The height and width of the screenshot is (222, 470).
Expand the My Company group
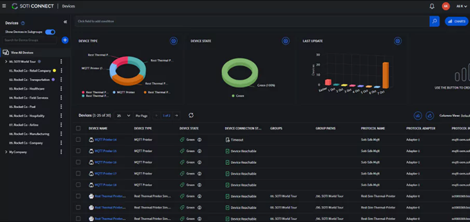point(6,152)
